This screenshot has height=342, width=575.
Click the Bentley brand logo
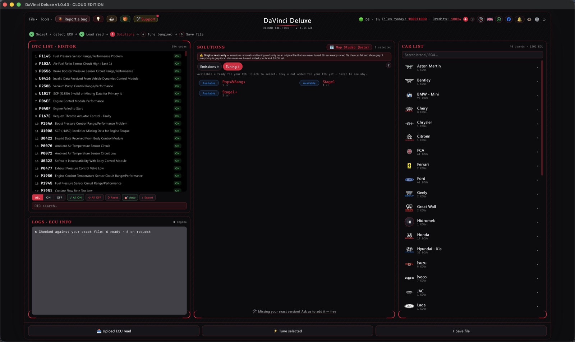(409, 81)
